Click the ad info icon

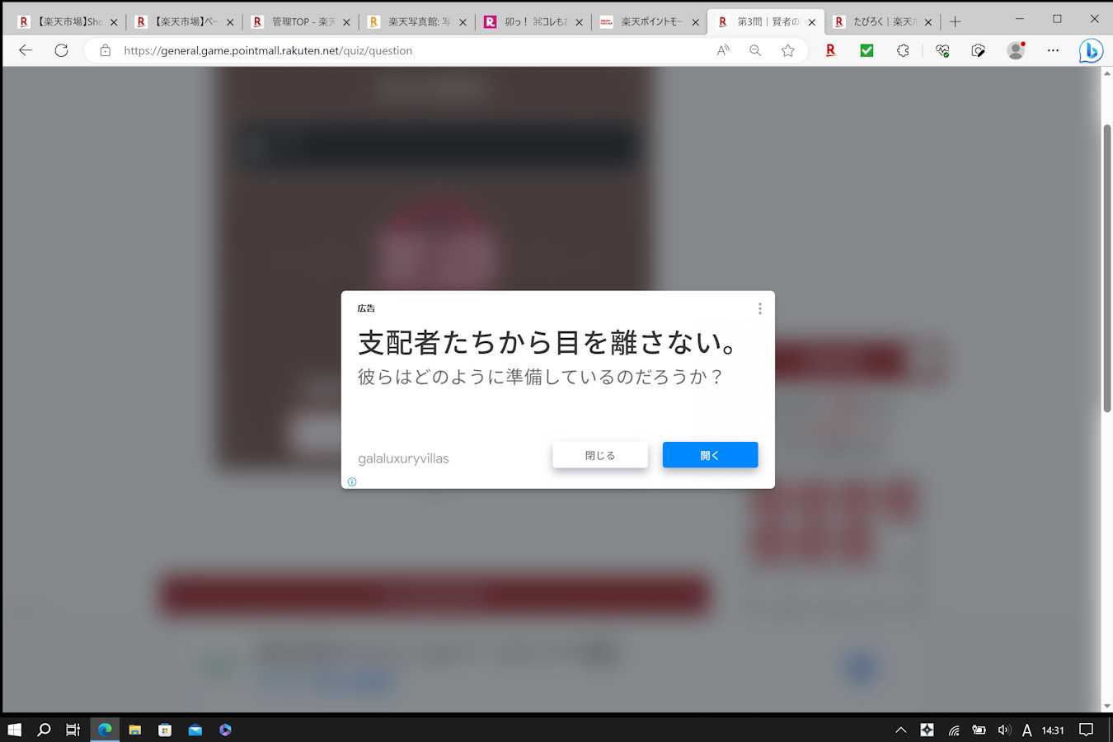[x=352, y=481]
